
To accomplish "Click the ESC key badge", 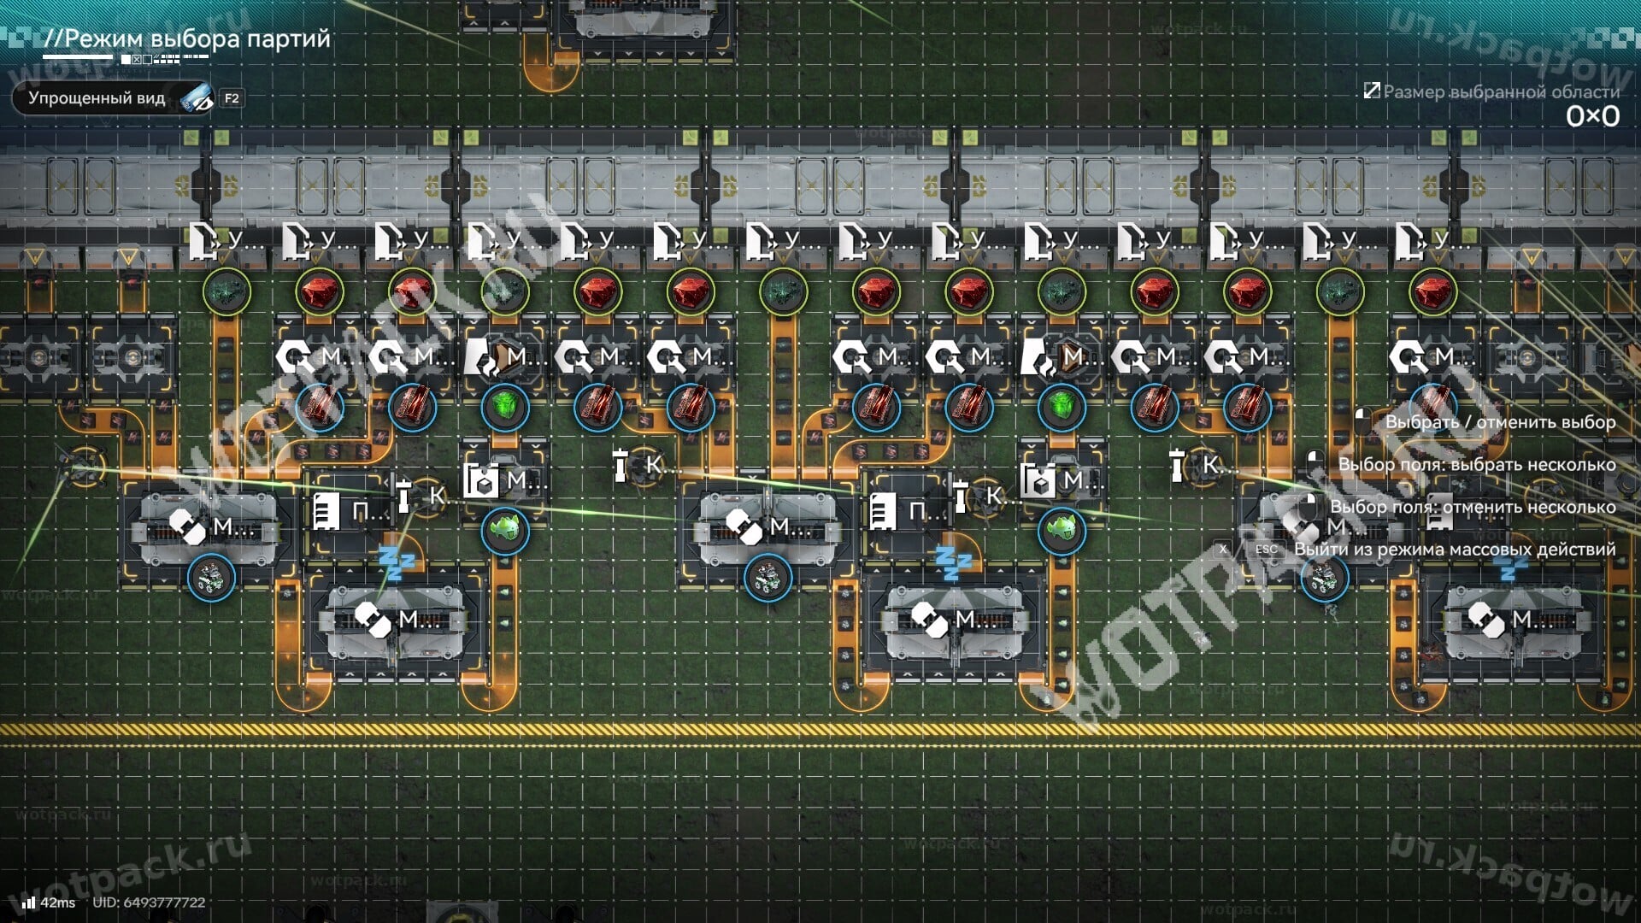I will coord(1266,550).
